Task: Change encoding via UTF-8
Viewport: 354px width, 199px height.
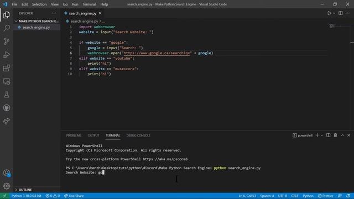Action: (x=283, y=196)
